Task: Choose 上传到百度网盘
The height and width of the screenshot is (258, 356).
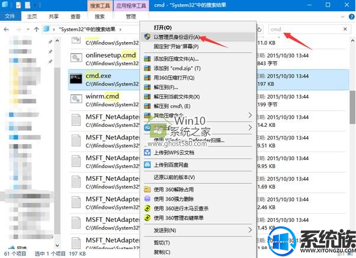Action: (x=197, y=165)
